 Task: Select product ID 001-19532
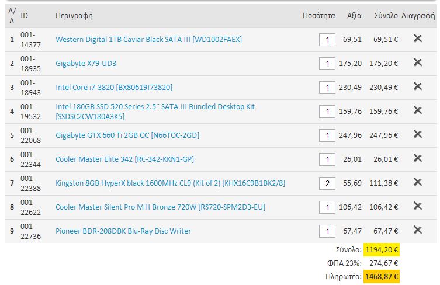click(x=30, y=112)
